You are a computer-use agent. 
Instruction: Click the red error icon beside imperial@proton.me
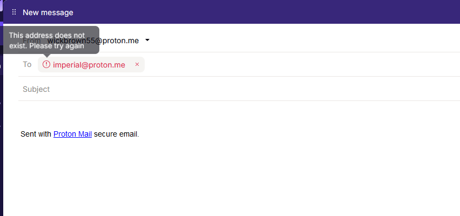[x=46, y=64]
